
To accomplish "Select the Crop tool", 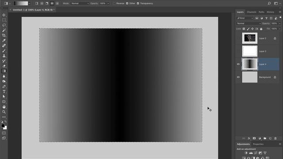I will pos(4,35).
